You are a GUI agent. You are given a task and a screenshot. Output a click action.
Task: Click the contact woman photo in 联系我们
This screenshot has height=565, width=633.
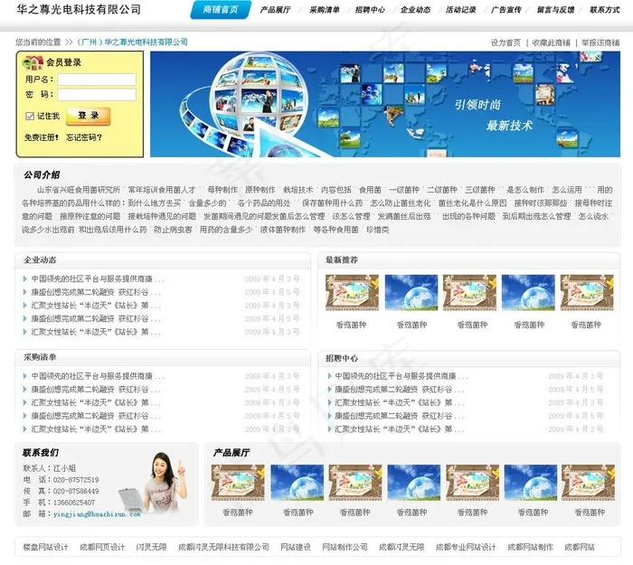pos(155,484)
